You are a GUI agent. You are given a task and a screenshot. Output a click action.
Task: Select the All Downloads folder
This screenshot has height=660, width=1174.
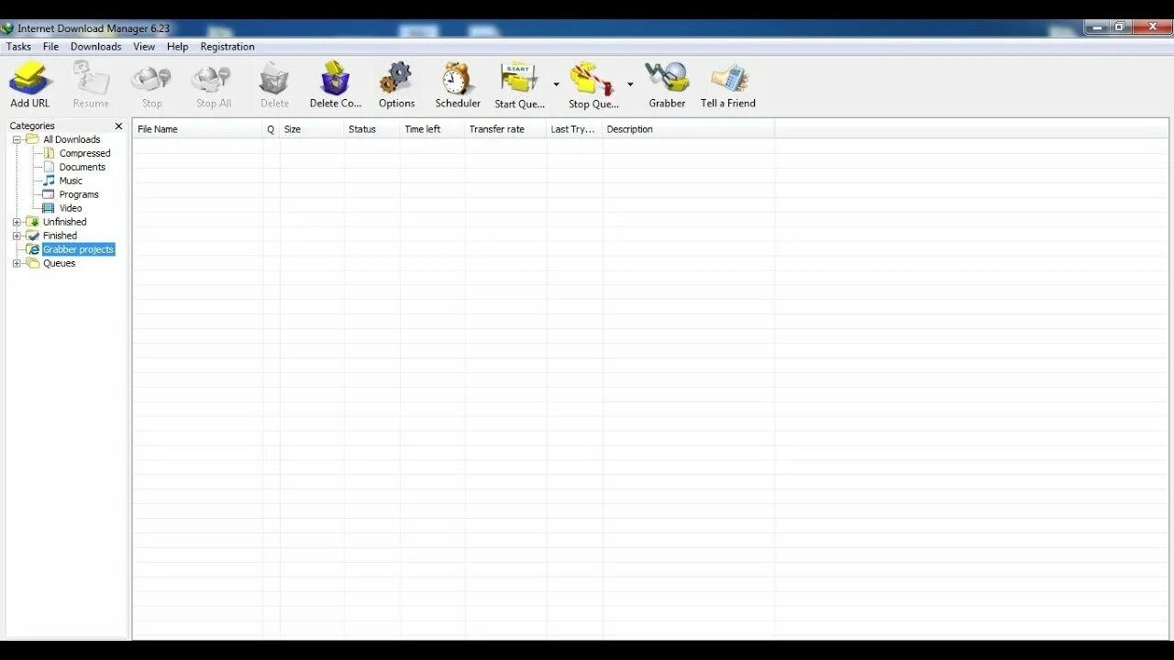tap(72, 139)
